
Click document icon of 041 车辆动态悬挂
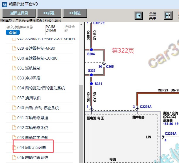[14, 117]
